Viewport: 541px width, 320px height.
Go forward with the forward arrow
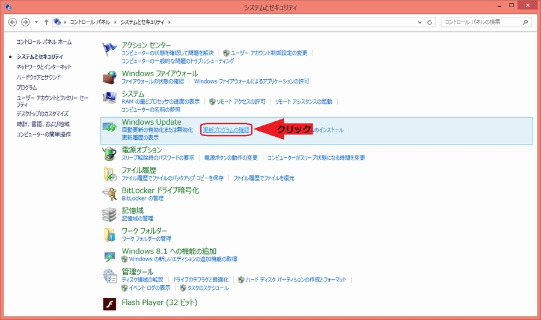click(x=25, y=22)
